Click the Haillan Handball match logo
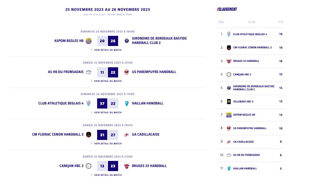312x190 pixels. (x=127, y=103)
